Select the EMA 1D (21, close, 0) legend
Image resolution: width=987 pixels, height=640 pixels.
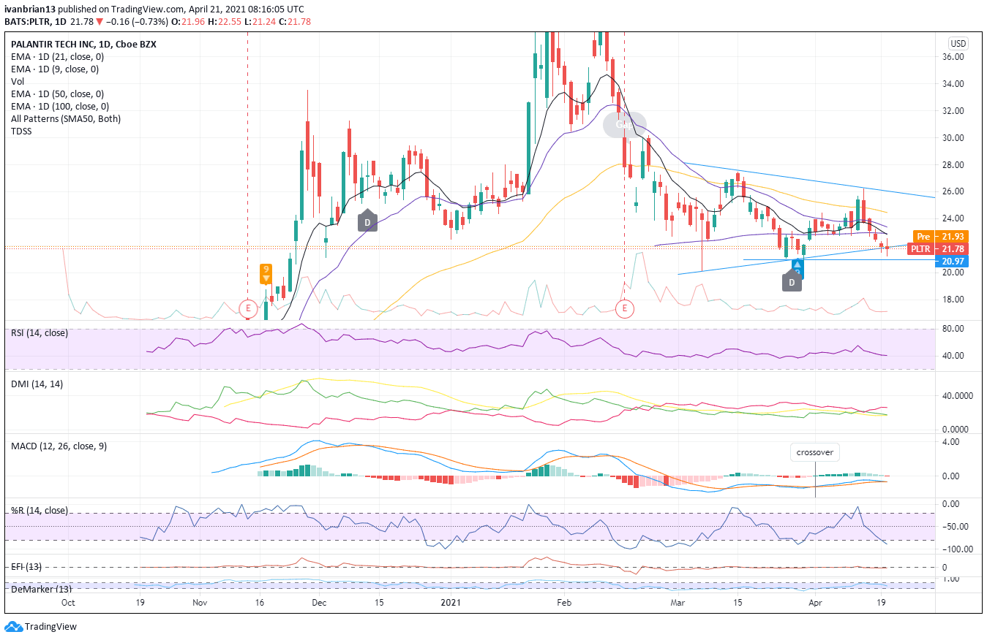[x=58, y=57]
